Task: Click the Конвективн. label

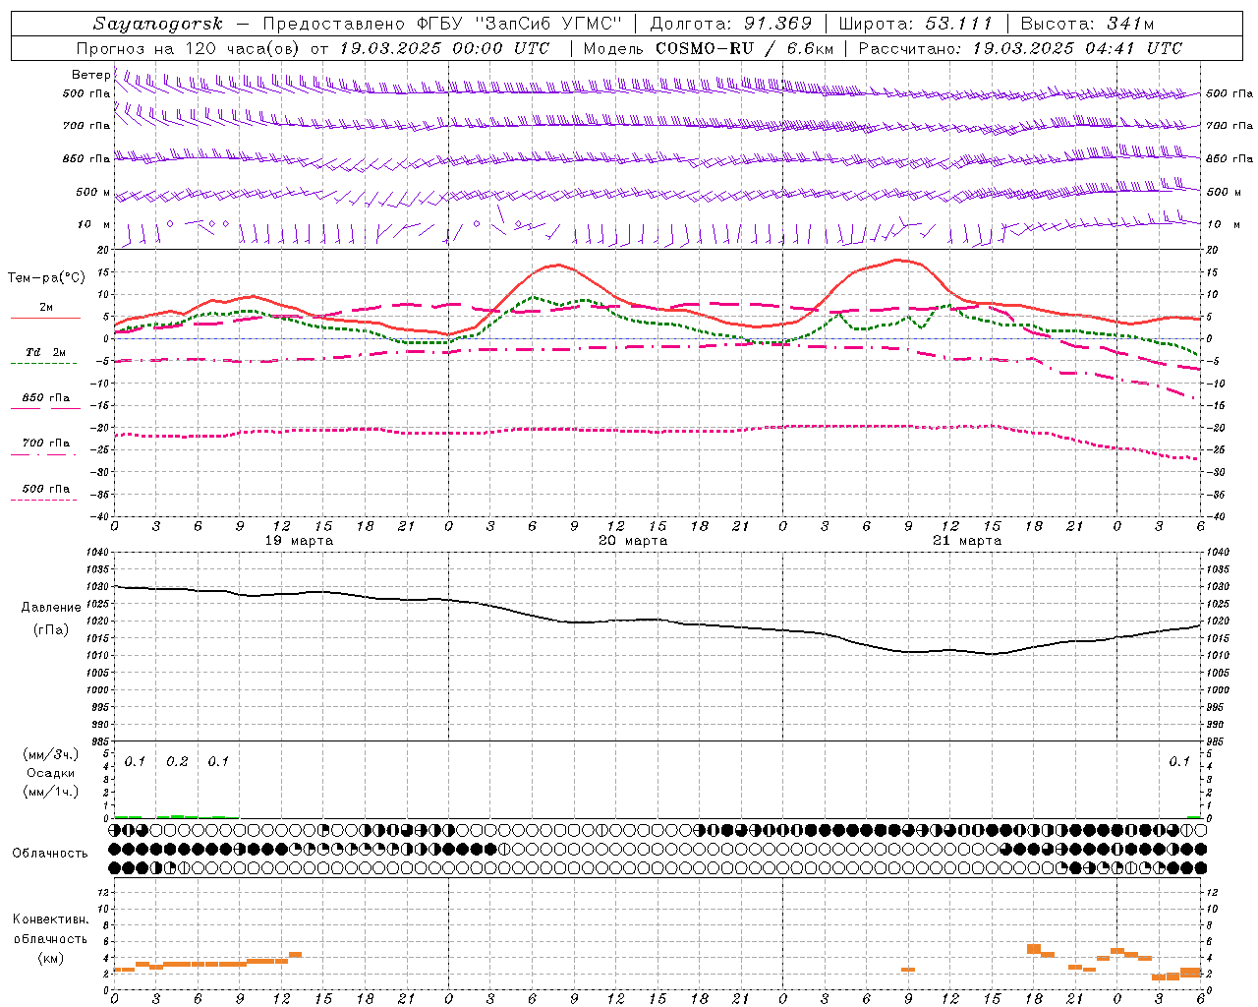Action: [51, 919]
